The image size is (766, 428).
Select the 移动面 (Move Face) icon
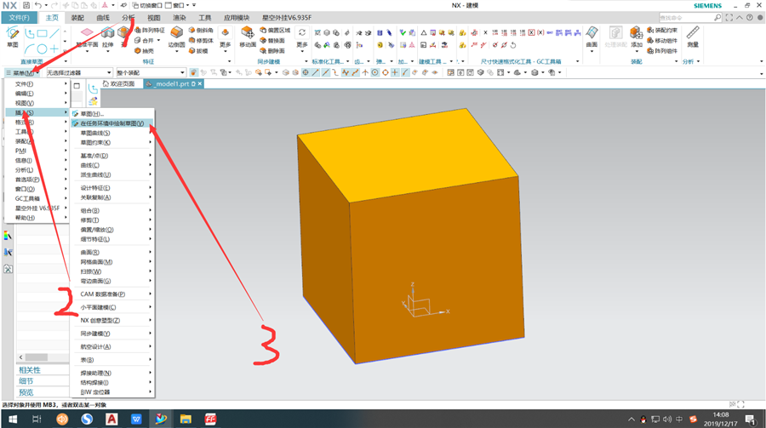coord(248,34)
